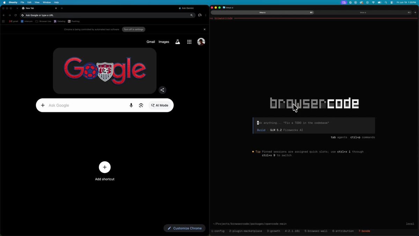Screen dimensions: 419x236
Task: Open the Intercom bookmark
Action: 27,21
